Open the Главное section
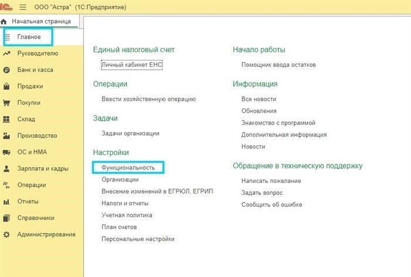Viewport: 411px width, 277px height. click(29, 37)
